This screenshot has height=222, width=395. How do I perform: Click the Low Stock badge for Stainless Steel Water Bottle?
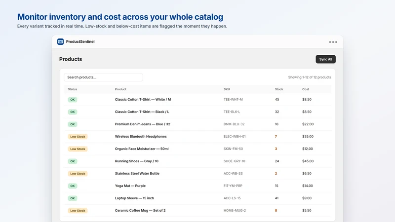click(78, 174)
